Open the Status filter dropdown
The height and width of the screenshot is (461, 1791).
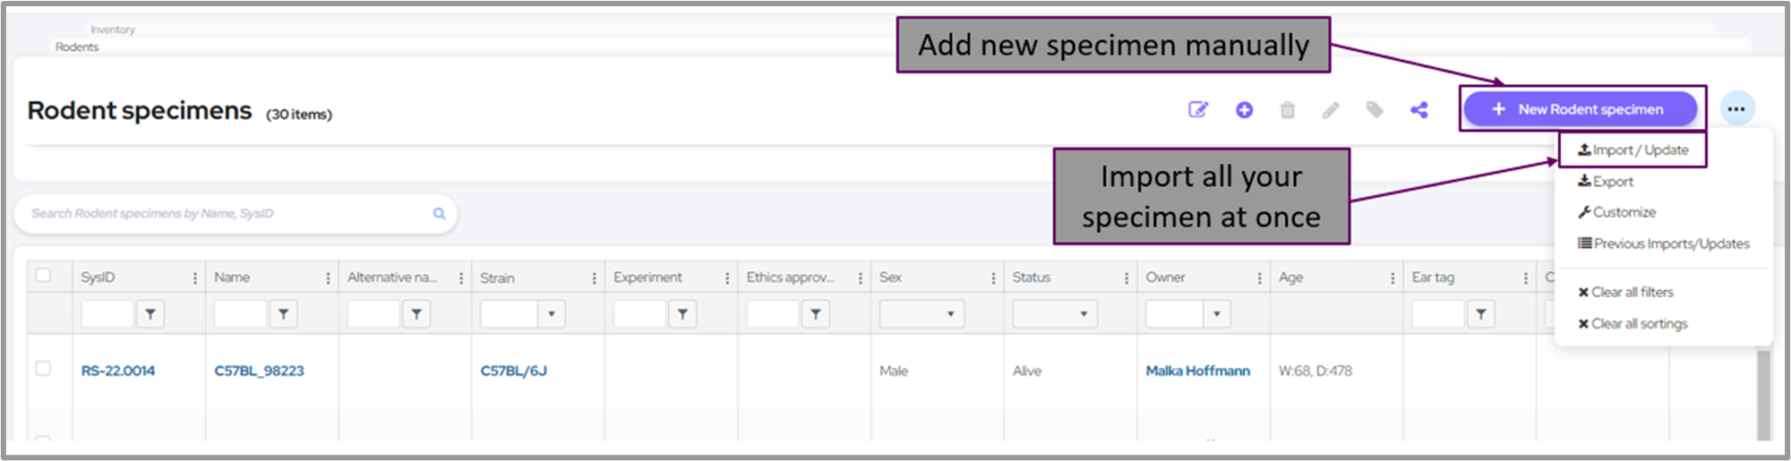click(1055, 314)
